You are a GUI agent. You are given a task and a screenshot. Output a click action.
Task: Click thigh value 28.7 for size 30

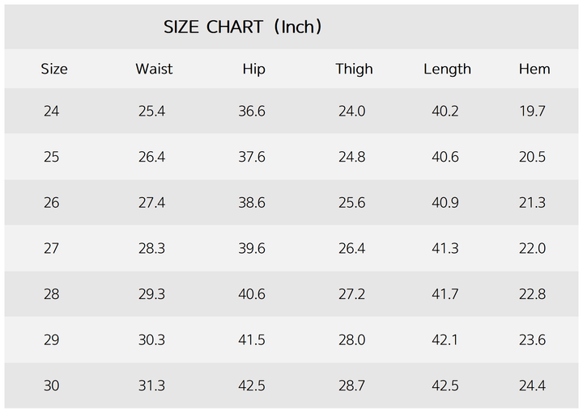pos(351,386)
